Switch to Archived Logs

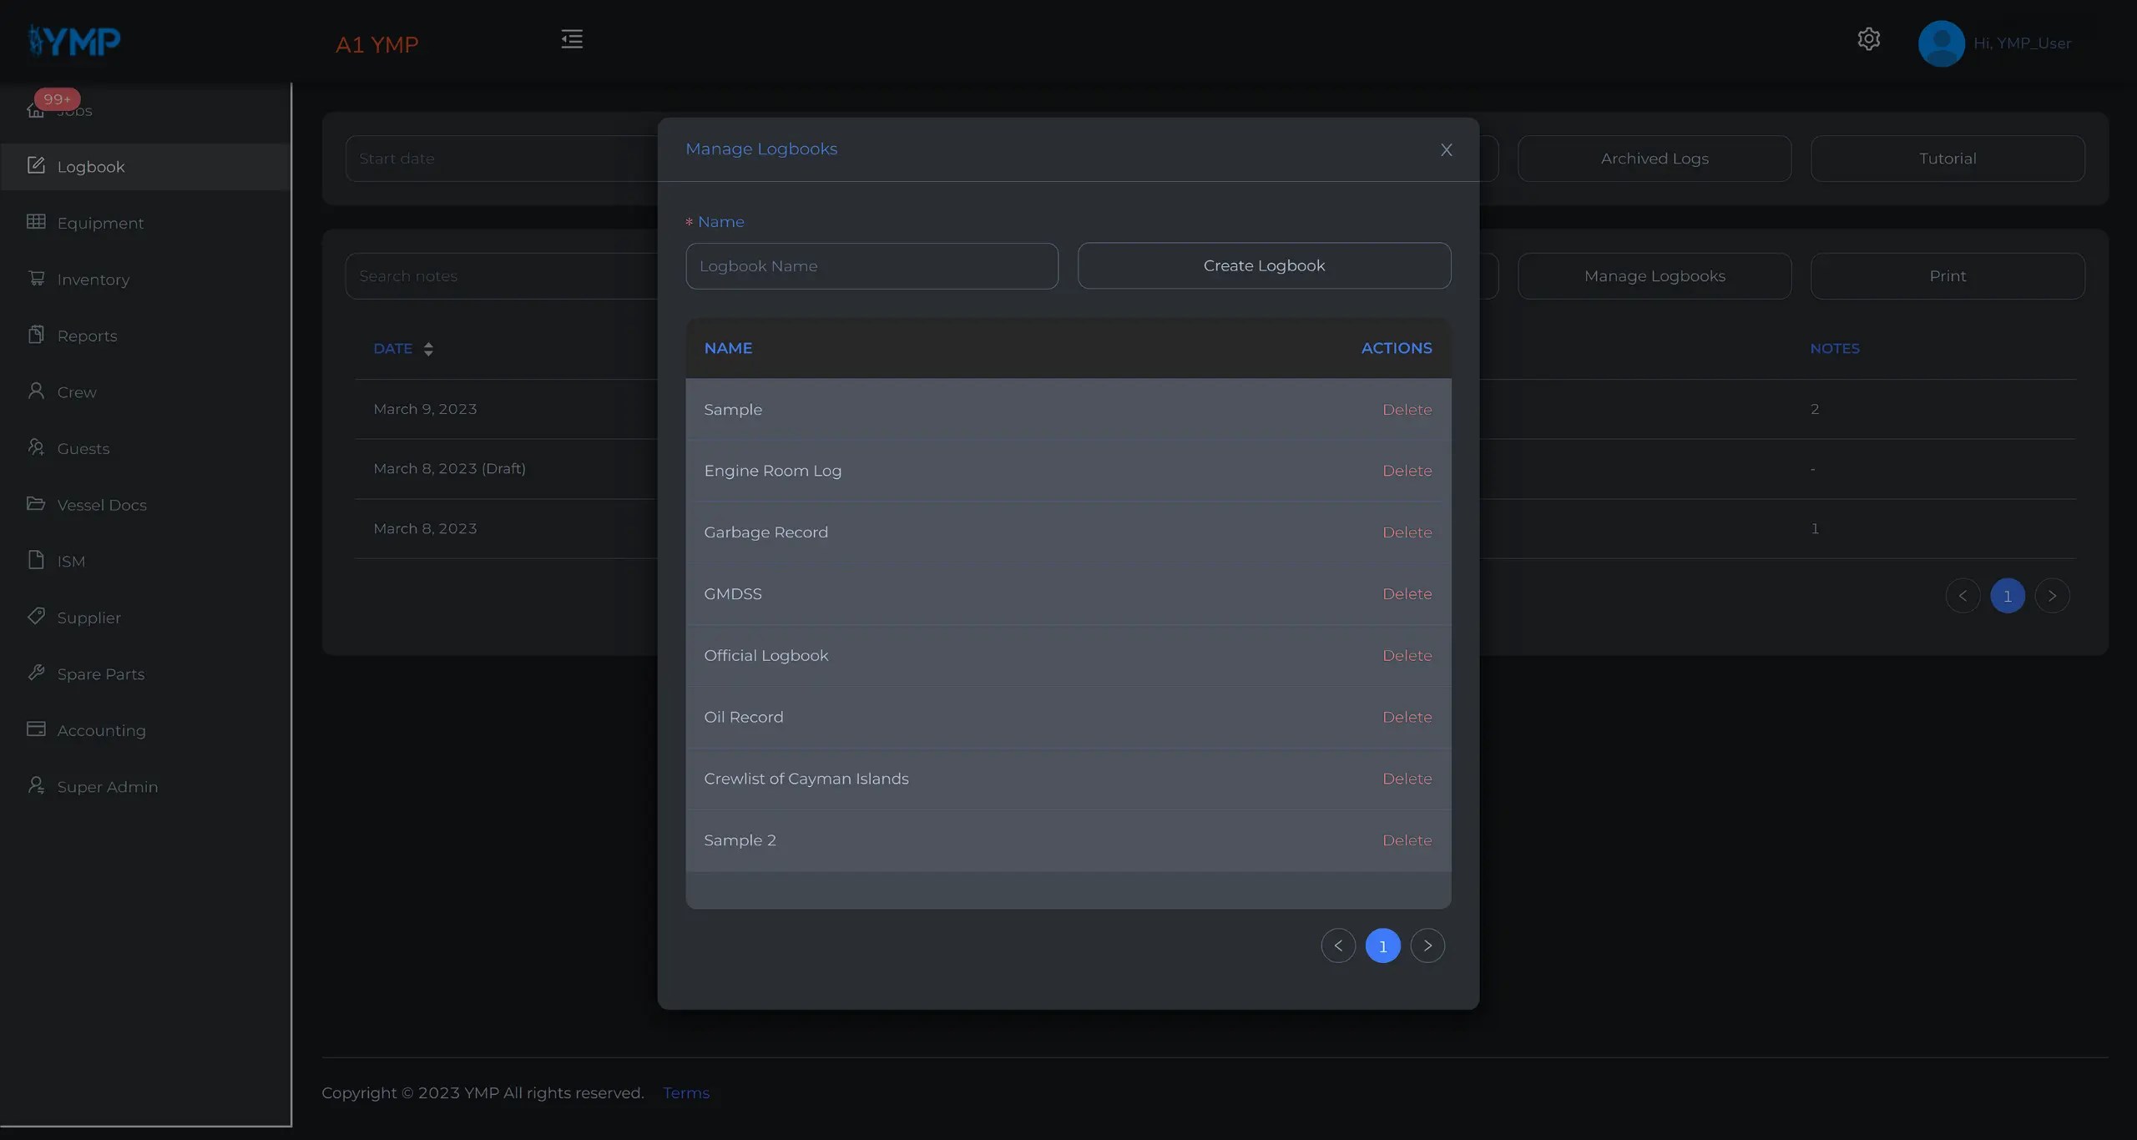(1655, 158)
